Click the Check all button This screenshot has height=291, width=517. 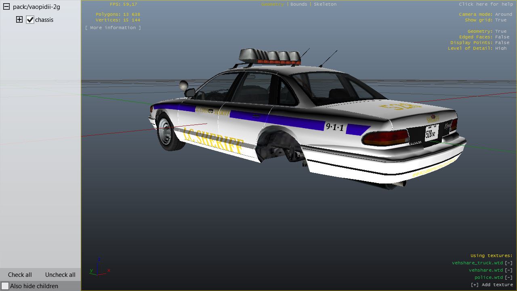tap(20, 275)
